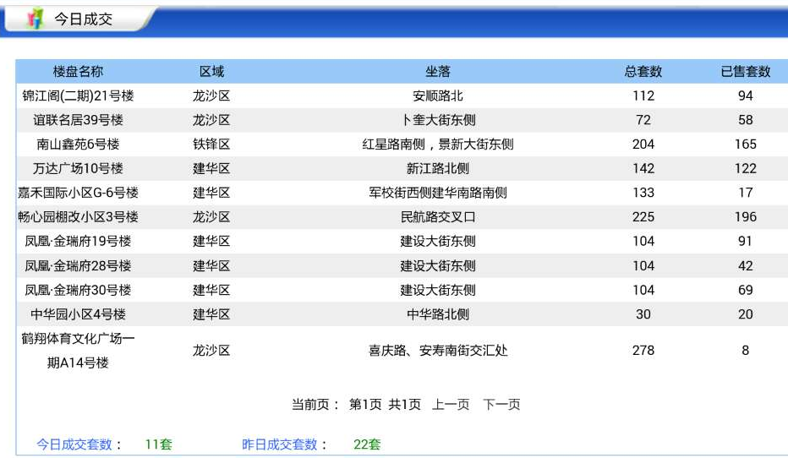This screenshot has width=788, height=458.
Task: Click 龙沙区 in 锦江阁 row
Action: tap(211, 95)
